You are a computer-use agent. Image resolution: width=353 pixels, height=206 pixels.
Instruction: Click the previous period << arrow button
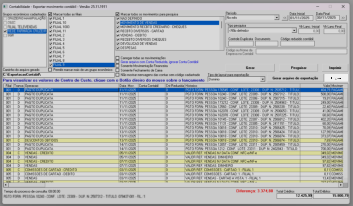click(x=285, y=18)
